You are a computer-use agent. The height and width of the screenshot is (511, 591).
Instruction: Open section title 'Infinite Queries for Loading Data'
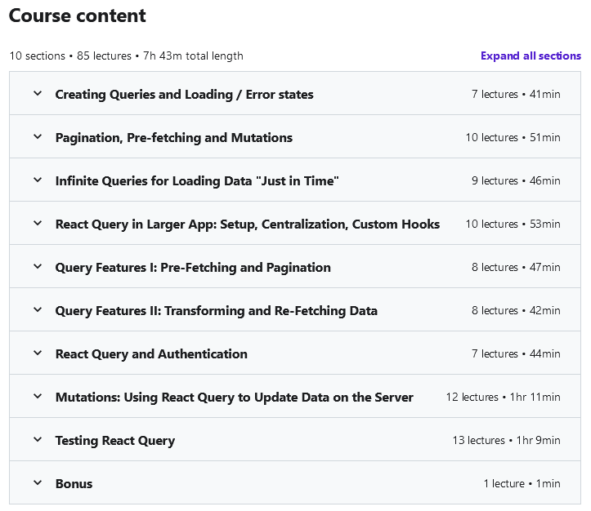pyautogui.click(x=196, y=181)
